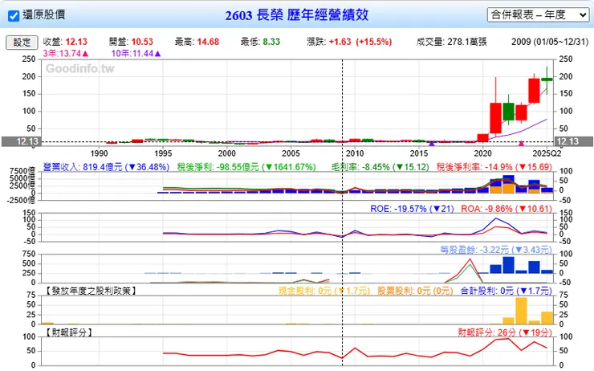594x371 pixels.
Task: Click the ROA: -9.86% label
Action: click(507, 209)
